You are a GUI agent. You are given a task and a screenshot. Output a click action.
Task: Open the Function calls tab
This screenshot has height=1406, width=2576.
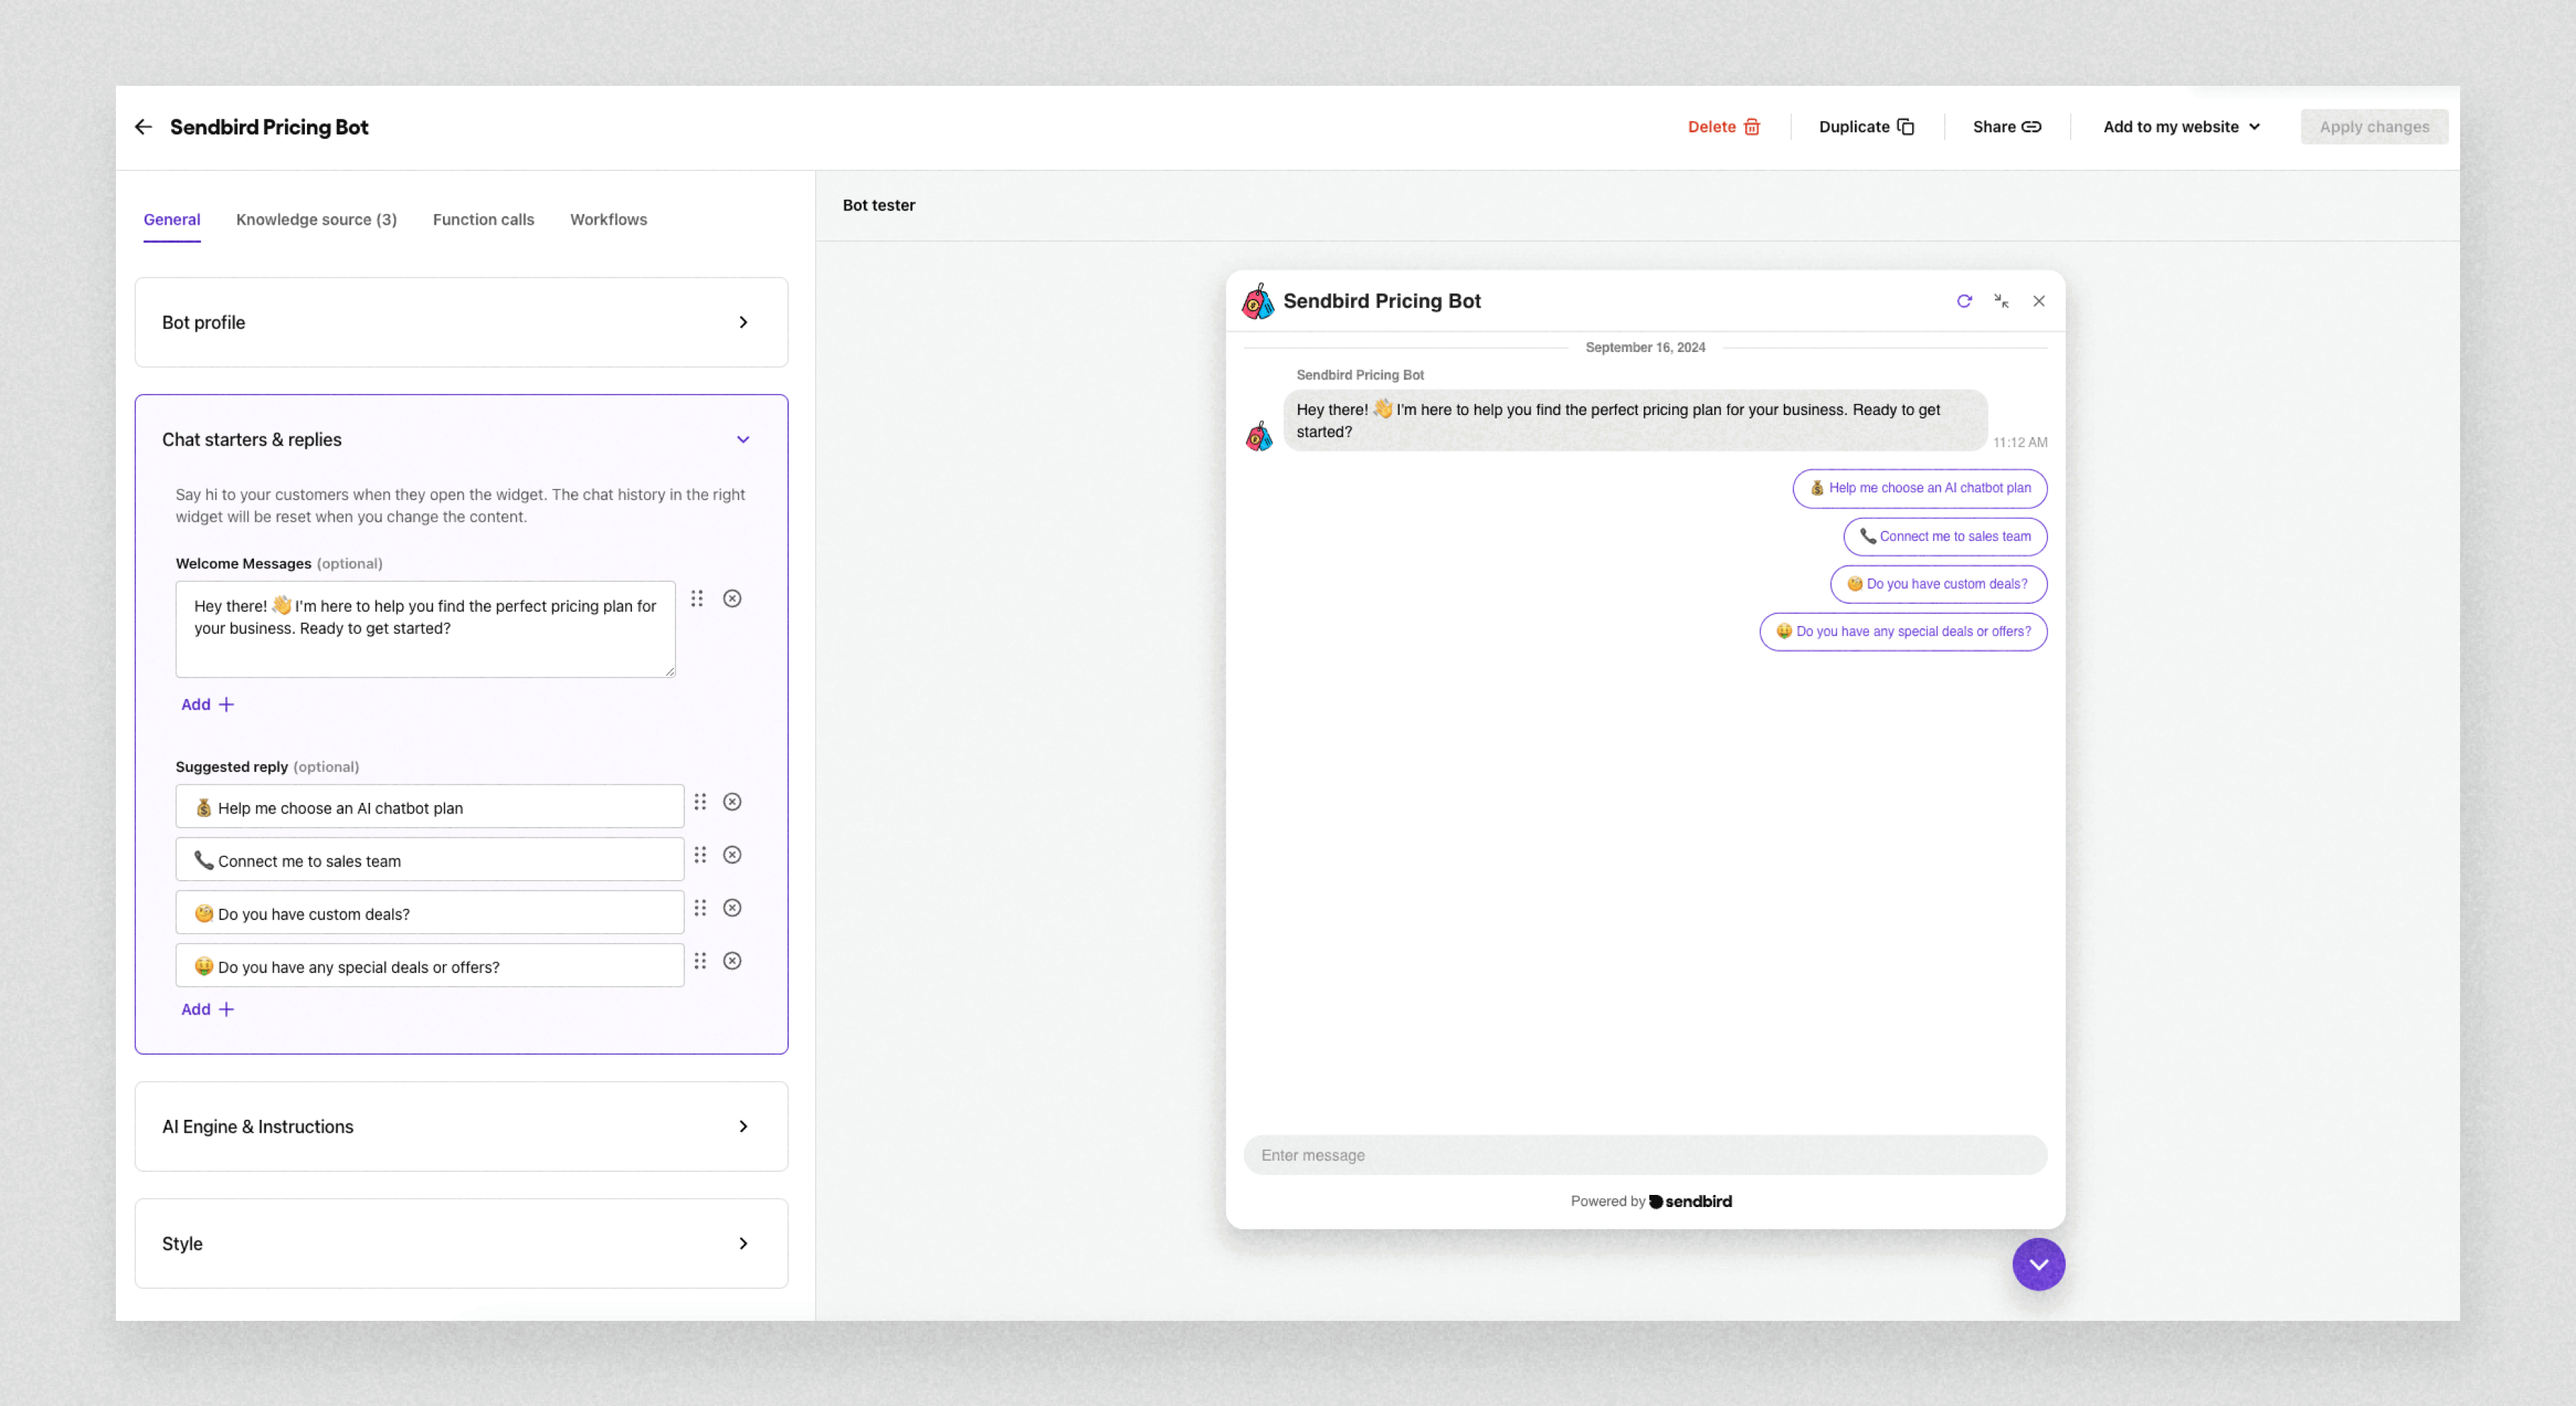(483, 219)
